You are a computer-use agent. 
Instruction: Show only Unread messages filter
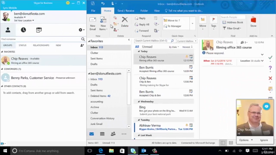(147, 47)
